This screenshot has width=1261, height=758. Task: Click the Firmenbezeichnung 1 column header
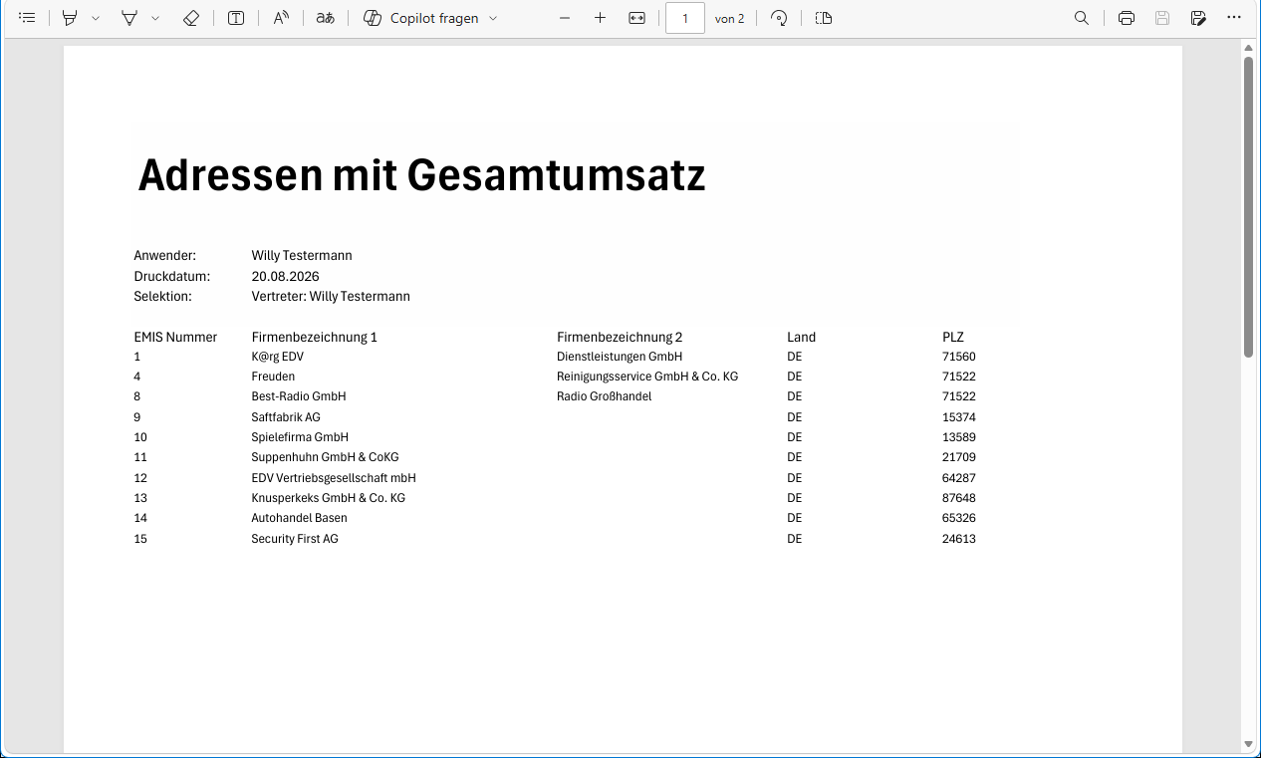(x=314, y=337)
